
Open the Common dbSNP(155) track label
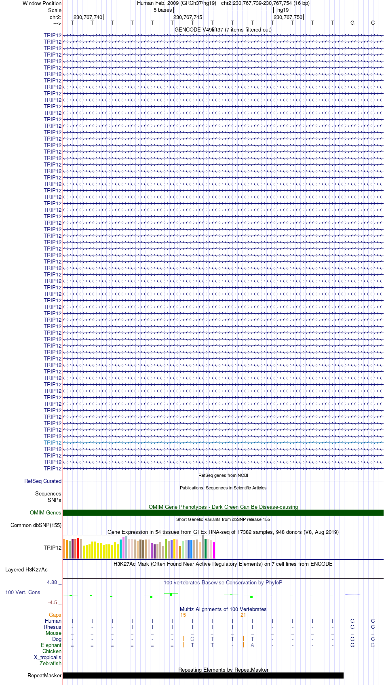tap(36, 525)
